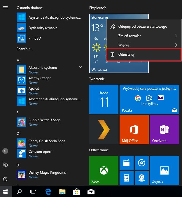Open Microsoft Store from taskbar
This screenshot has width=182, height=197.
77,191
